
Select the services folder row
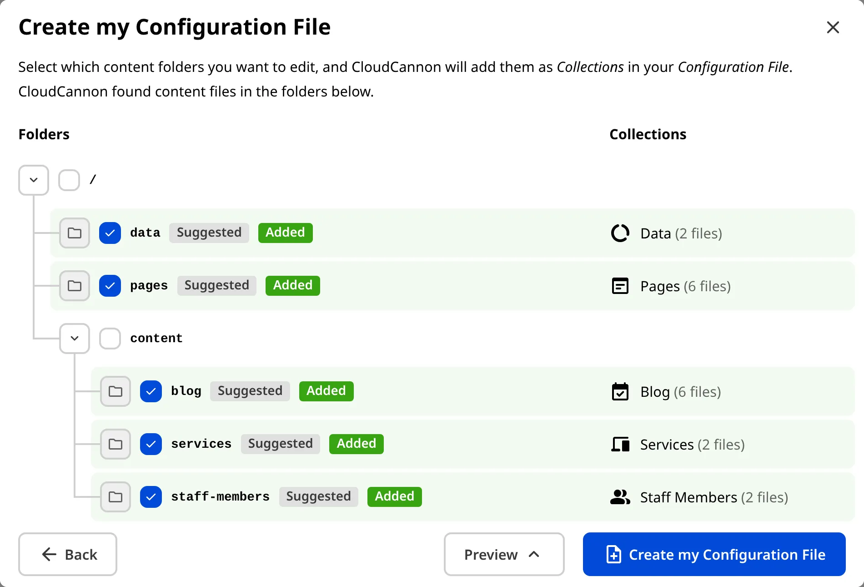pyautogui.click(x=201, y=444)
